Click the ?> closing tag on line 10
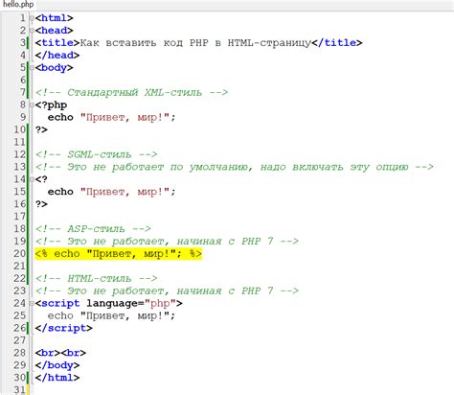This screenshot has height=395, width=454. click(x=41, y=129)
